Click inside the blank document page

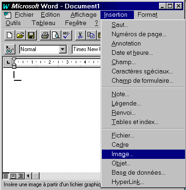tap(52, 120)
